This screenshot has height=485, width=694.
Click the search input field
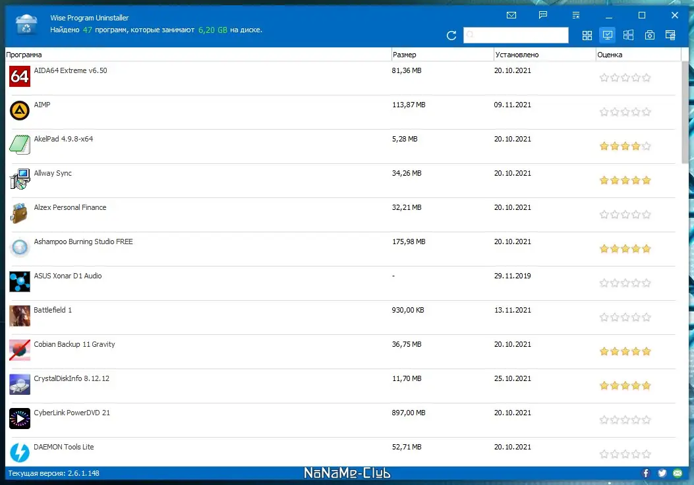click(515, 35)
